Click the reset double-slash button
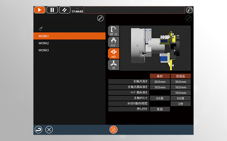This screenshot has height=141, width=227. pos(65,10)
